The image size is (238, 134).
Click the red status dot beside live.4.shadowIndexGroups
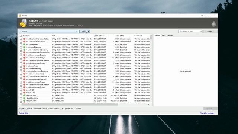pyautogui.click(x=24, y=87)
